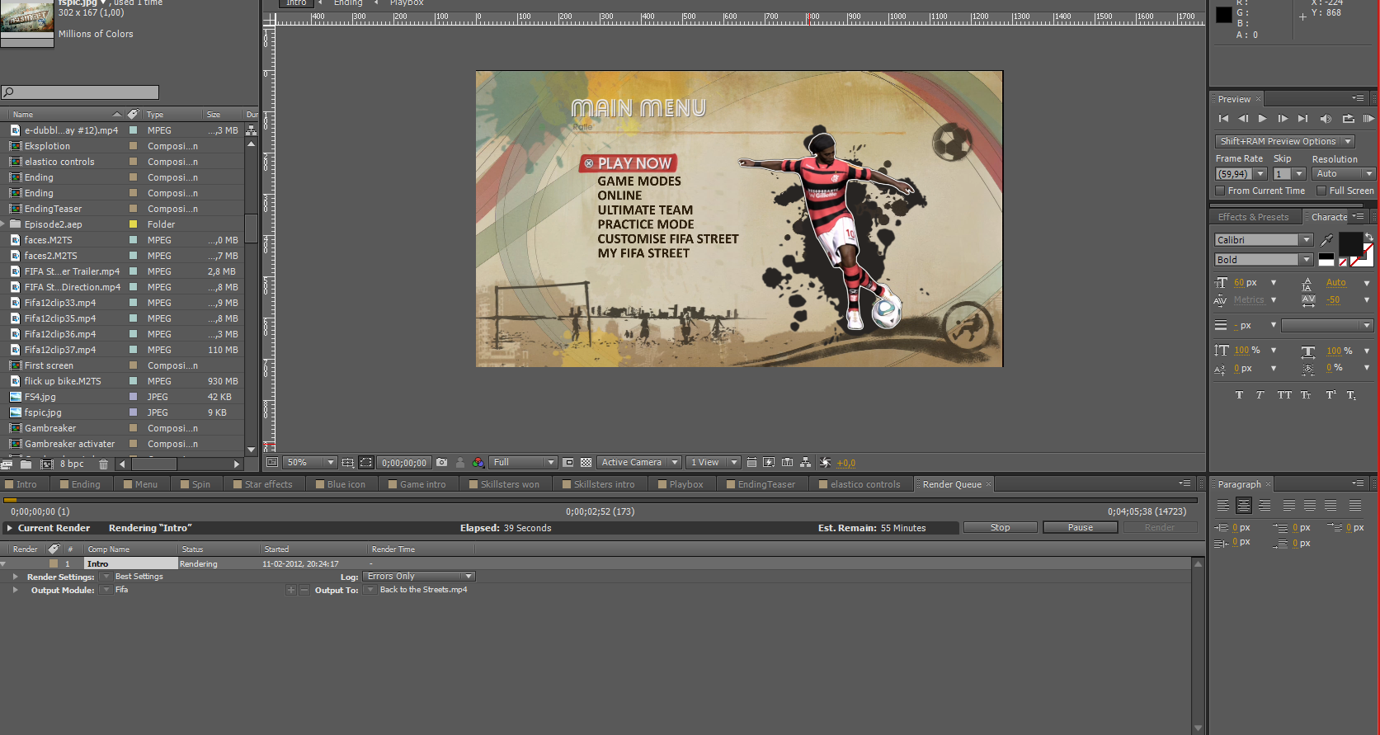Show channel and color management settings
This screenshot has width=1380, height=735.
pos(478,463)
